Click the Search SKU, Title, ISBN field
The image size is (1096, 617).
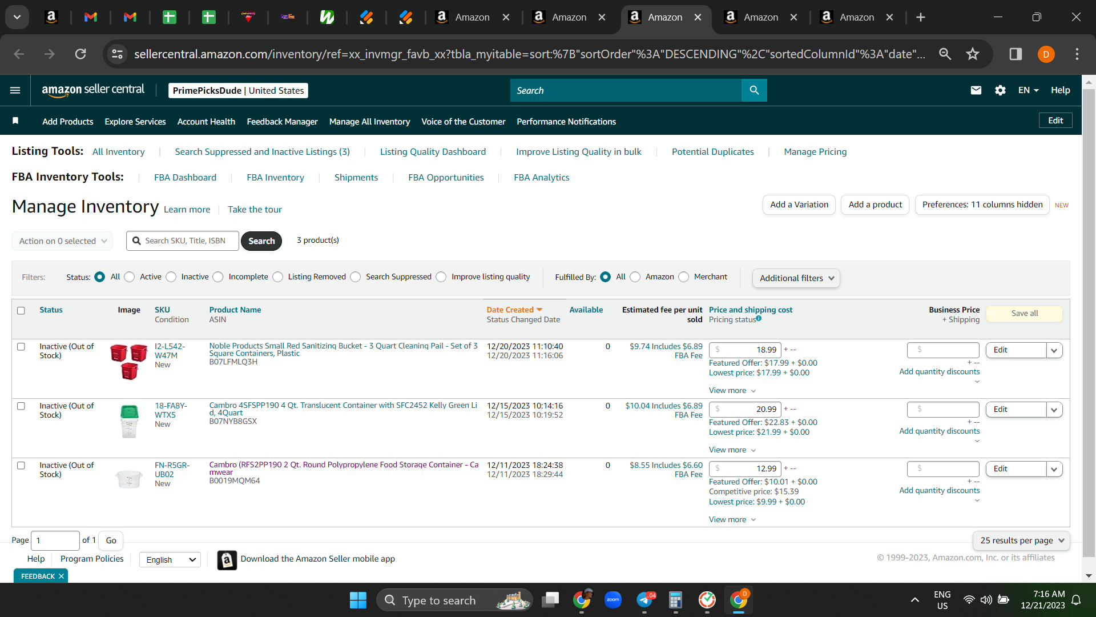183,241
